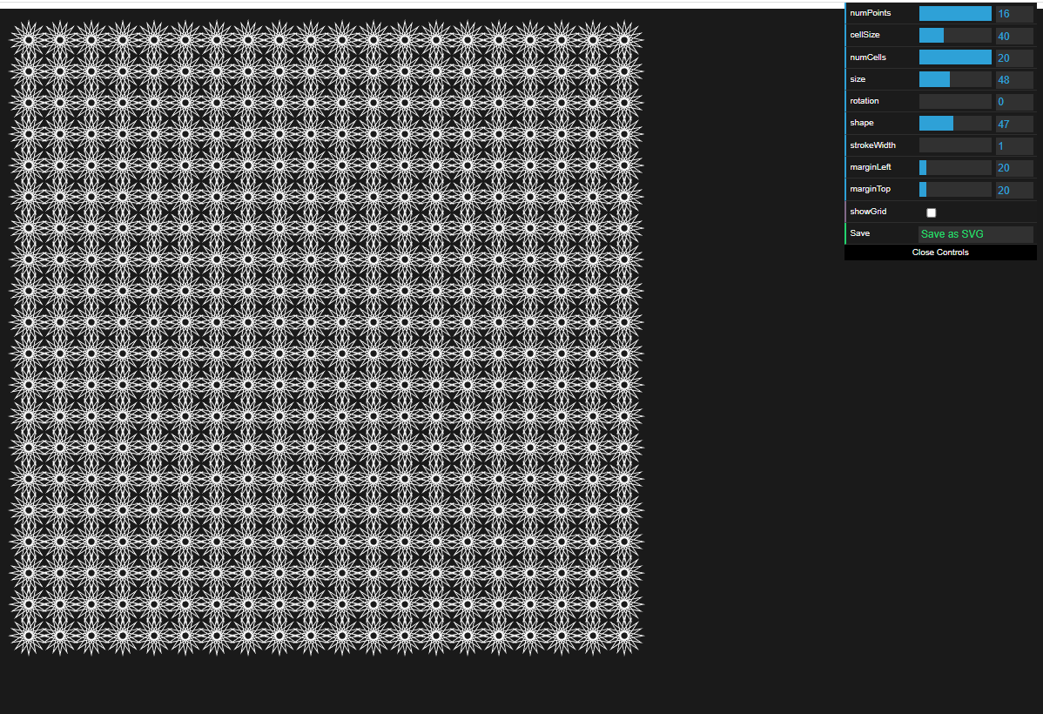The height and width of the screenshot is (714, 1043).
Task: Click the size value field showing 48
Action: point(1013,79)
